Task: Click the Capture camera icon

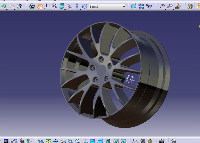Action: click(x=161, y=141)
